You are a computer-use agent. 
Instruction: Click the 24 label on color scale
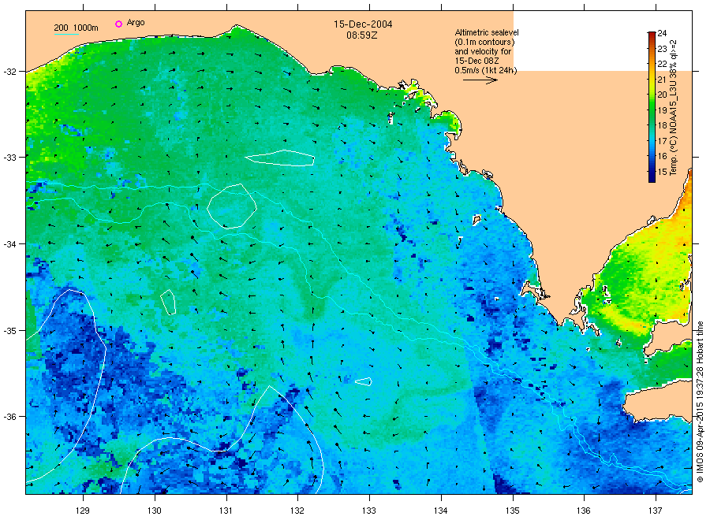[x=662, y=33]
